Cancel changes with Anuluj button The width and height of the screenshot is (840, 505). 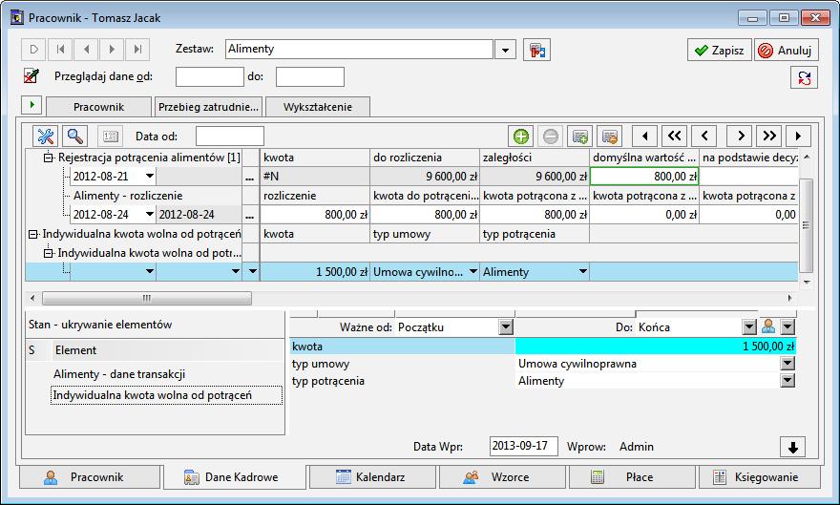tap(787, 51)
